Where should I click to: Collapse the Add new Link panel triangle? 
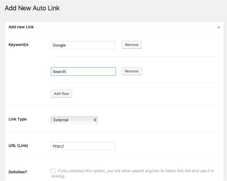(x=219, y=27)
